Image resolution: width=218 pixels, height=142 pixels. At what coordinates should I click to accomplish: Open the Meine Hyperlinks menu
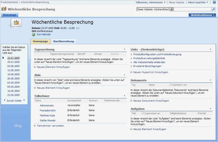[x=198, y=3]
